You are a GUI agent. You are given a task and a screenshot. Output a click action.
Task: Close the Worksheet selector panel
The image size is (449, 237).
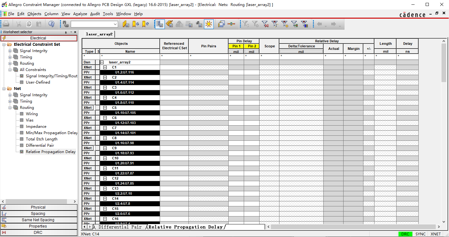pos(75,32)
